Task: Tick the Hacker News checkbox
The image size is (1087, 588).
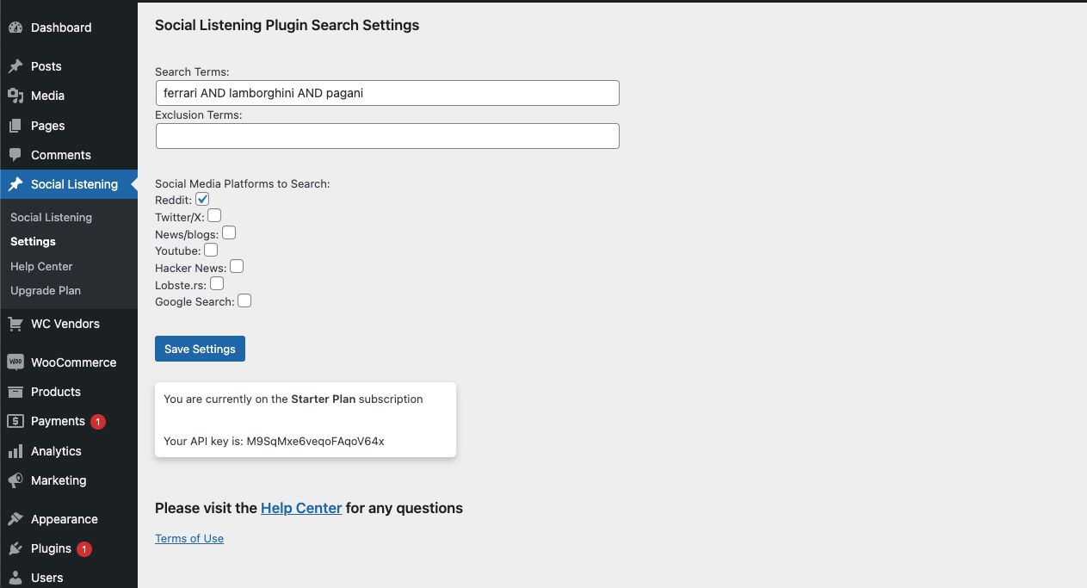Action: pyautogui.click(x=237, y=266)
